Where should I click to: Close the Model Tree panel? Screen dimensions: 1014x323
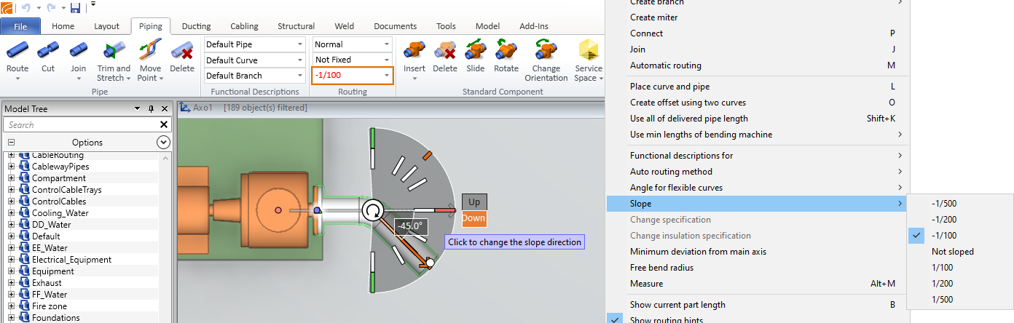click(x=165, y=108)
